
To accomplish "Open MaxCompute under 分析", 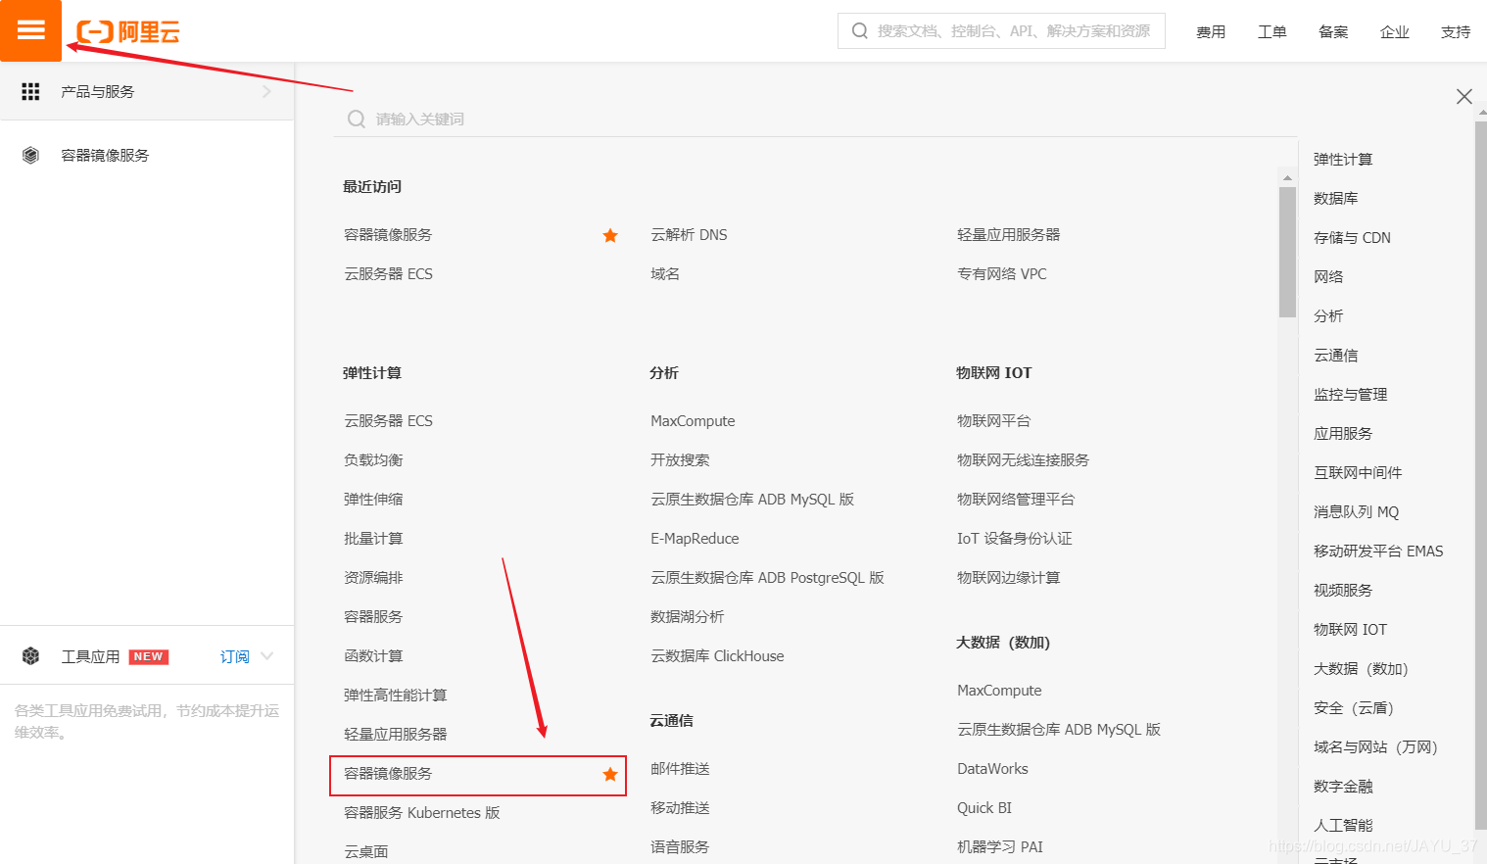I will [693, 421].
